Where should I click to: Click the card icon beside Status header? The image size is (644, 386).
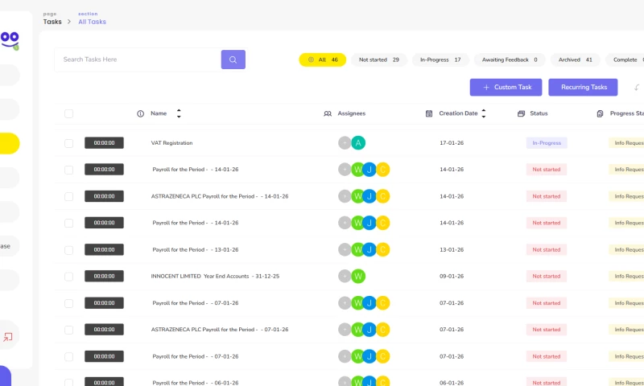(521, 113)
